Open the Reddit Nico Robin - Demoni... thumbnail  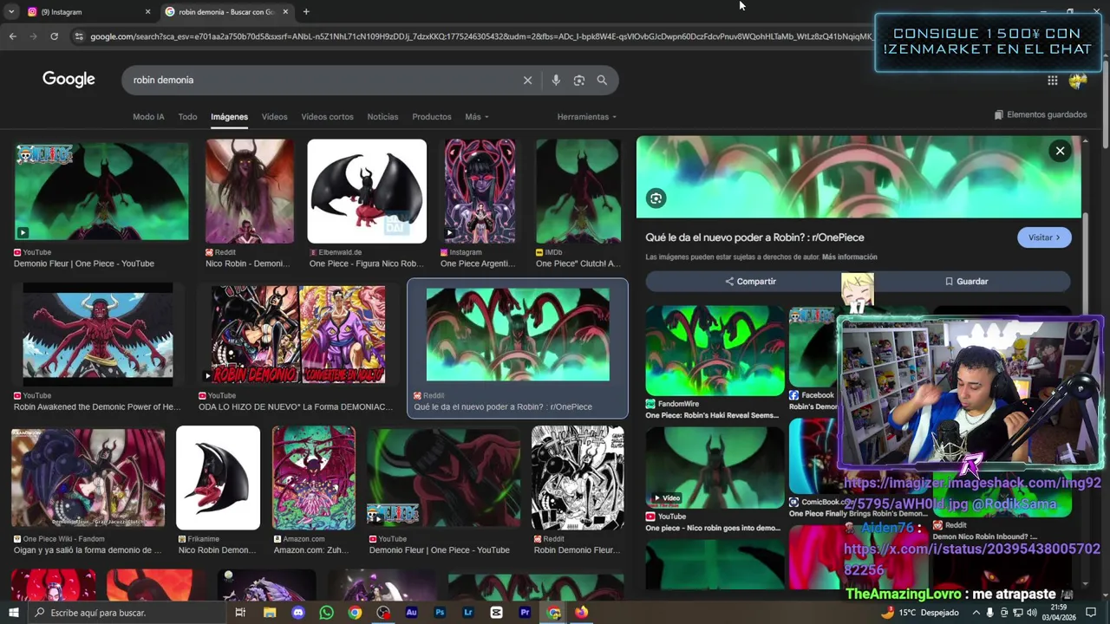coord(250,192)
